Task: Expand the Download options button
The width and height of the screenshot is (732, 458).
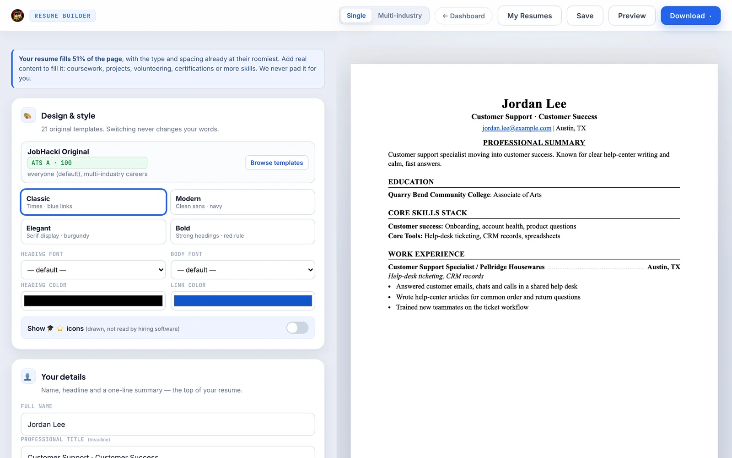Action: point(690,16)
